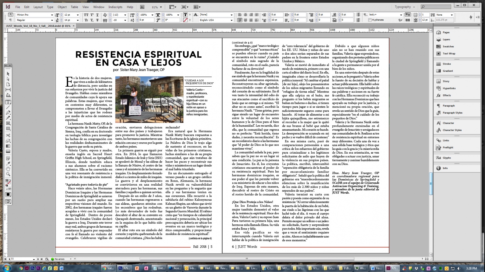Apply Underline formatting
Viewport: 485px width, 272px height.
97,15
